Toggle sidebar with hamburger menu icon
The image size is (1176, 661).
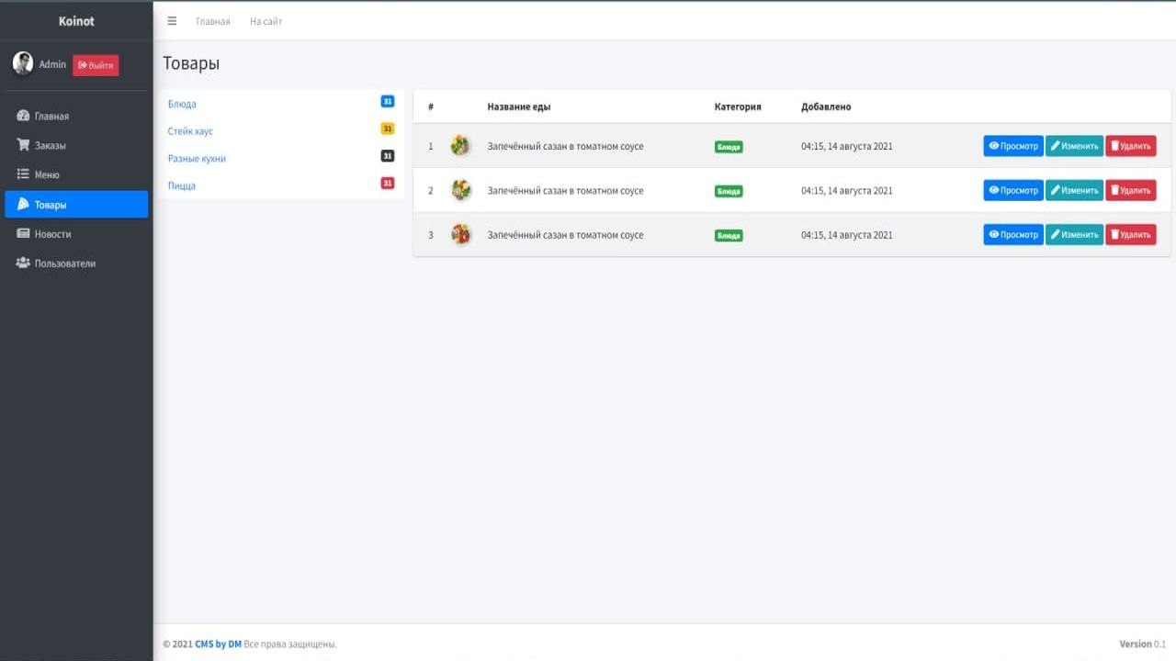click(172, 21)
